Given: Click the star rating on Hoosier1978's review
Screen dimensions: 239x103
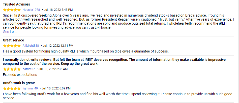Looking at the screenshot, I should click(12, 10).
